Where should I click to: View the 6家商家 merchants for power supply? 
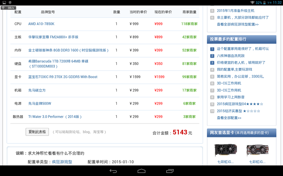(189, 103)
